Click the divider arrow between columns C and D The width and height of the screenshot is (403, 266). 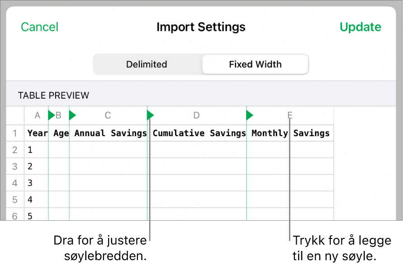click(x=150, y=115)
